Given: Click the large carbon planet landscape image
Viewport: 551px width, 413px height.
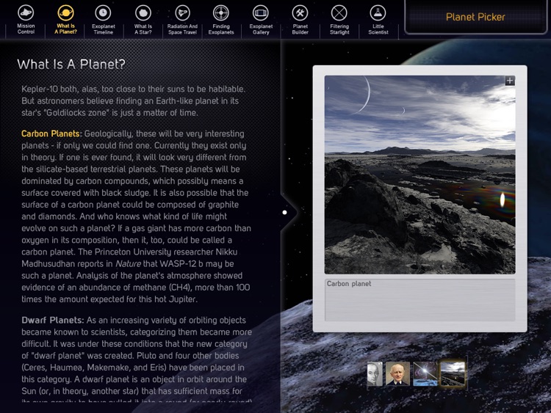Looking at the screenshot, I should 420,175.
